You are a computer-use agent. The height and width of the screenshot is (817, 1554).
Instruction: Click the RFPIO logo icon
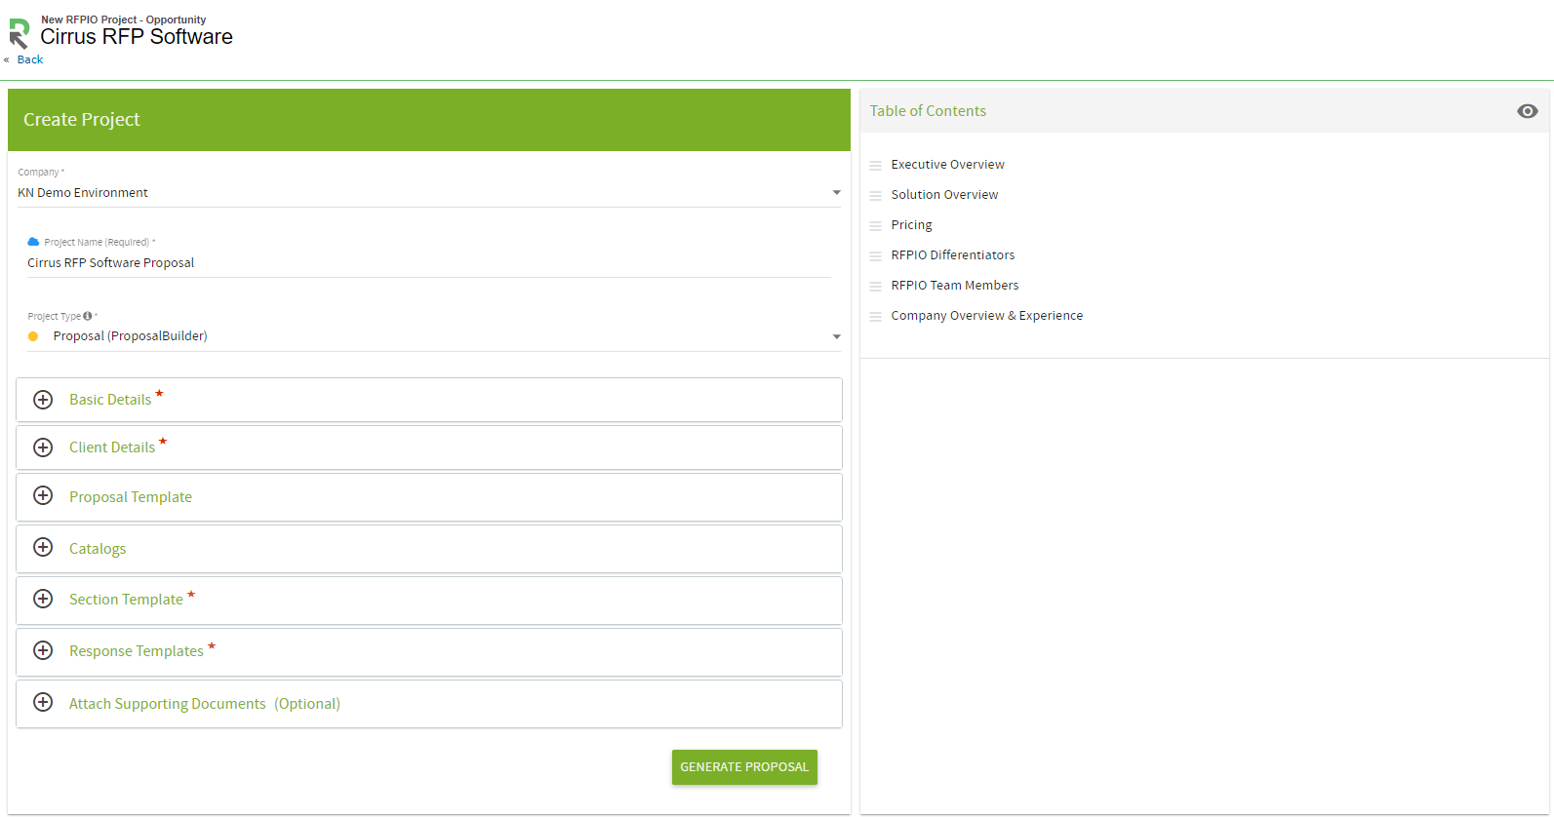pos(20,34)
